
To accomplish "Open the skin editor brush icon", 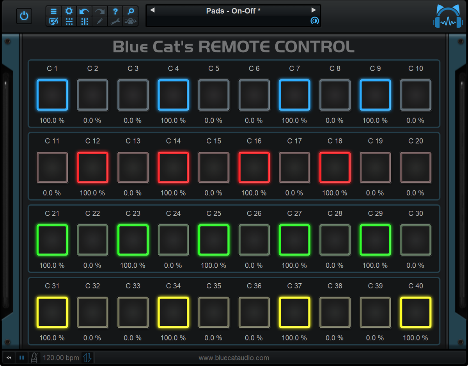I will click(x=53, y=21).
